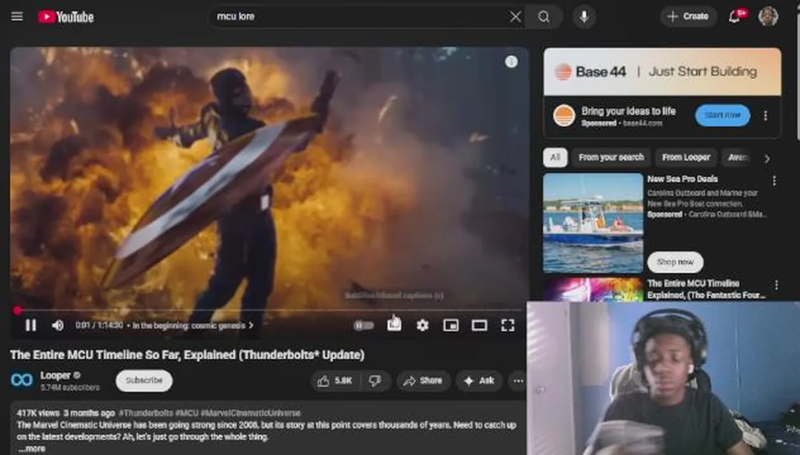
Task: Clear the search box with X
Action: pyautogui.click(x=515, y=17)
